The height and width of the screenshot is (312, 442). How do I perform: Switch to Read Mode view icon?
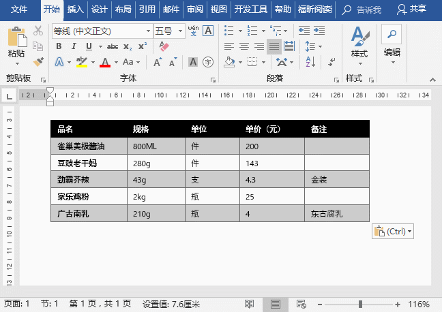[x=249, y=304]
